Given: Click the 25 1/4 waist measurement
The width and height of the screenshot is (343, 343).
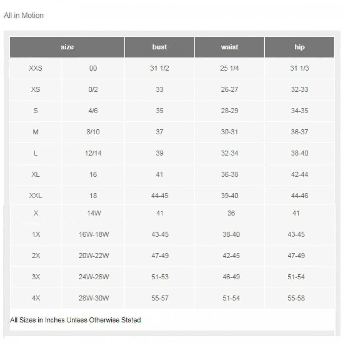Looking at the screenshot, I should point(229,68).
